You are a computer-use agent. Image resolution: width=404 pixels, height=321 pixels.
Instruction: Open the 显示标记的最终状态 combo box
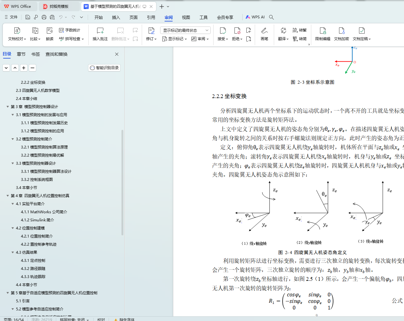pyautogui.click(x=185, y=30)
